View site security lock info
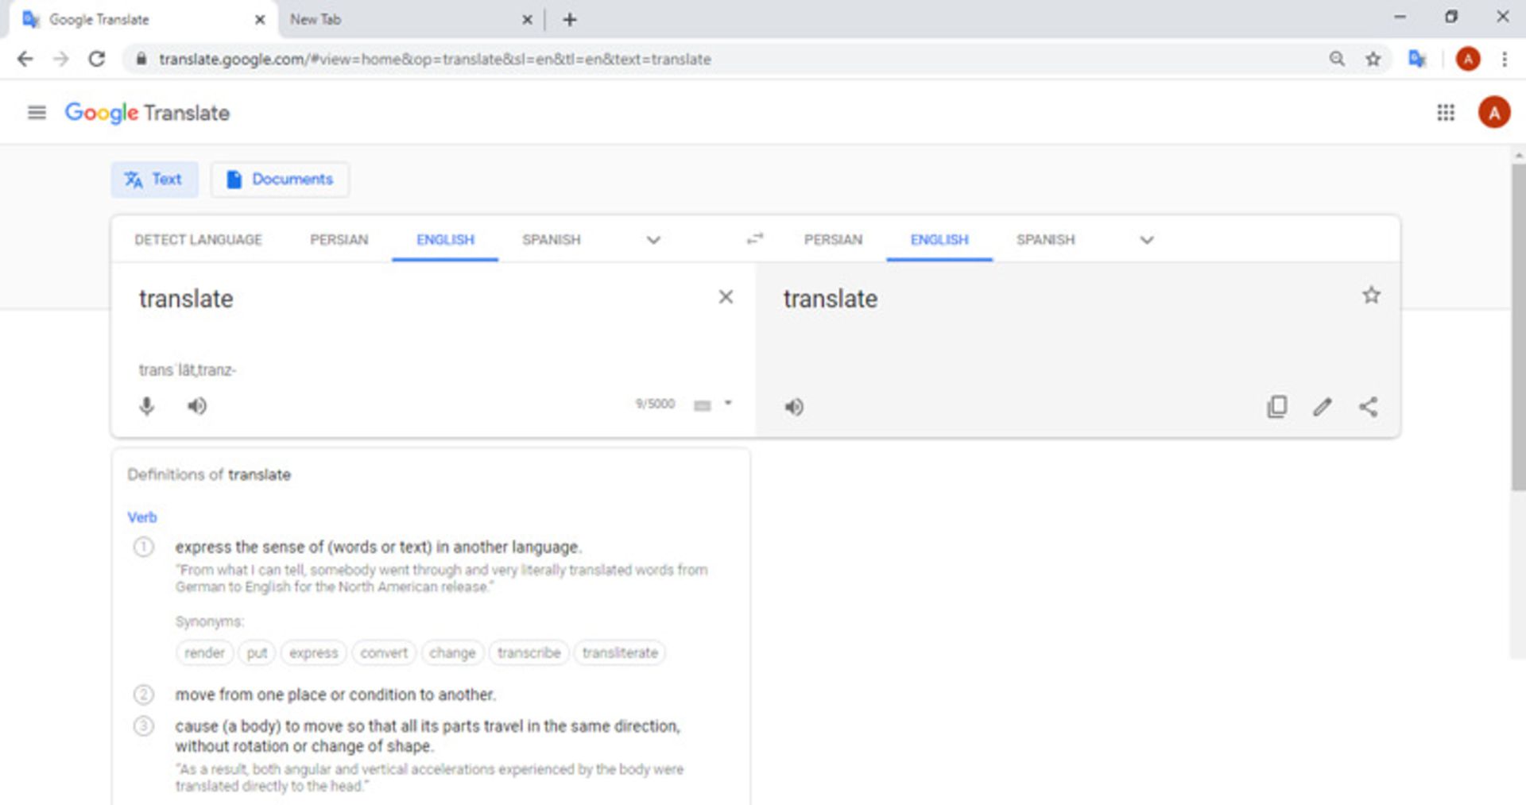The image size is (1526, 805). (141, 59)
